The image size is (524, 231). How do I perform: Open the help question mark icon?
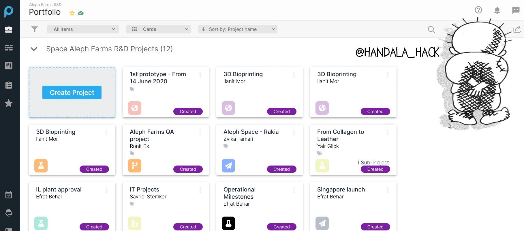tap(478, 10)
